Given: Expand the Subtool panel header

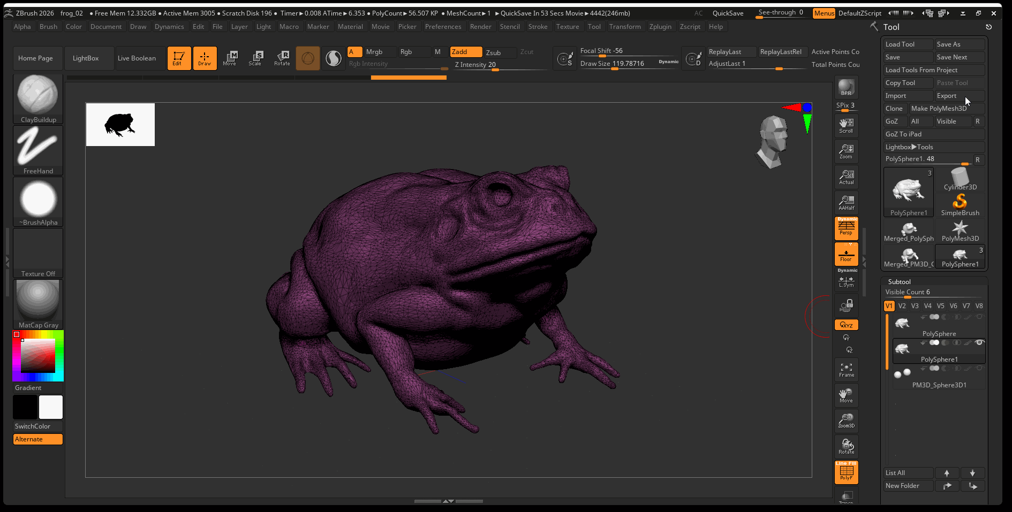Looking at the screenshot, I should click(899, 282).
